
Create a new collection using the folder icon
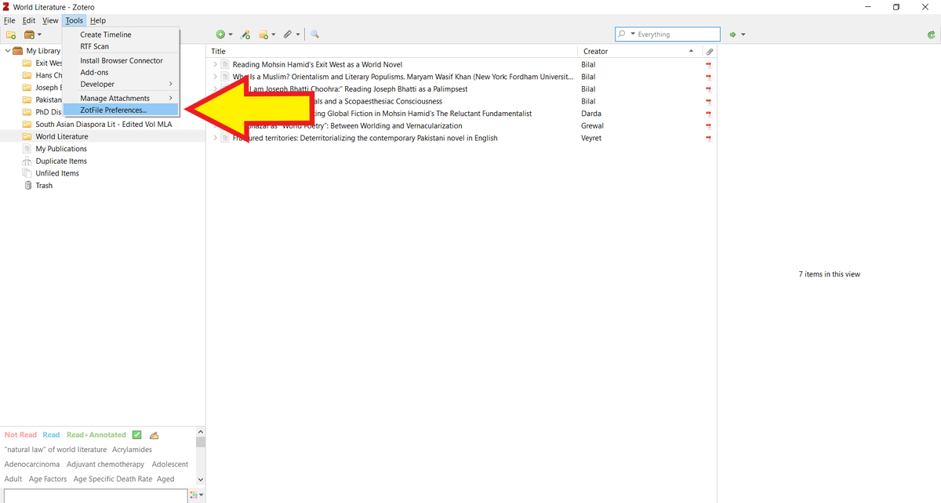pyautogui.click(x=10, y=34)
